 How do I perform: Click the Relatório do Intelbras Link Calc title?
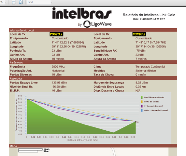coord(149,15)
